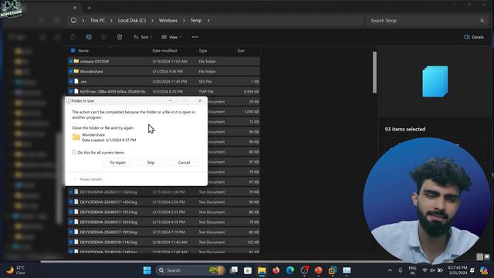This screenshot has width=494, height=278.
Task: Expand chevron after Local Disk (C:) breadcrumb
Action: tap(152, 21)
